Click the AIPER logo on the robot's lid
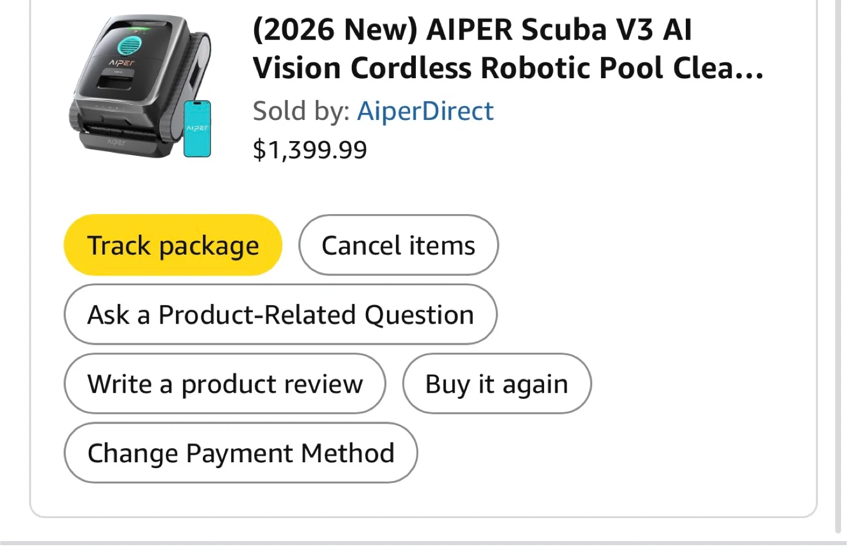This screenshot has width=847, height=554. pos(122,62)
